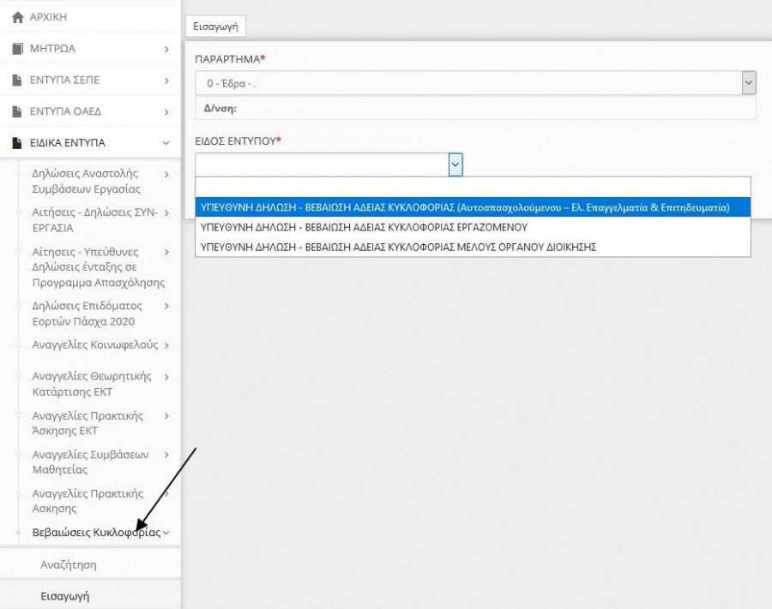Expand the ΜΗΤΡΩΑ menu chevron

[166, 50]
